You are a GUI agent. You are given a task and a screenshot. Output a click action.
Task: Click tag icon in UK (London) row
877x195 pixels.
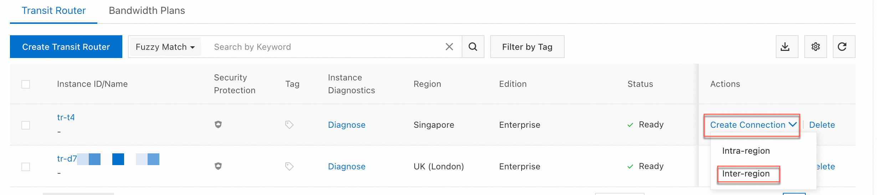[289, 166]
